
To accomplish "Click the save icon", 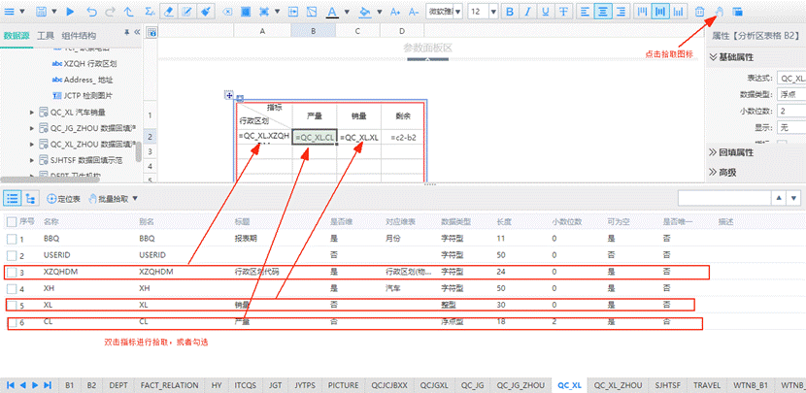I will tap(42, 11).
